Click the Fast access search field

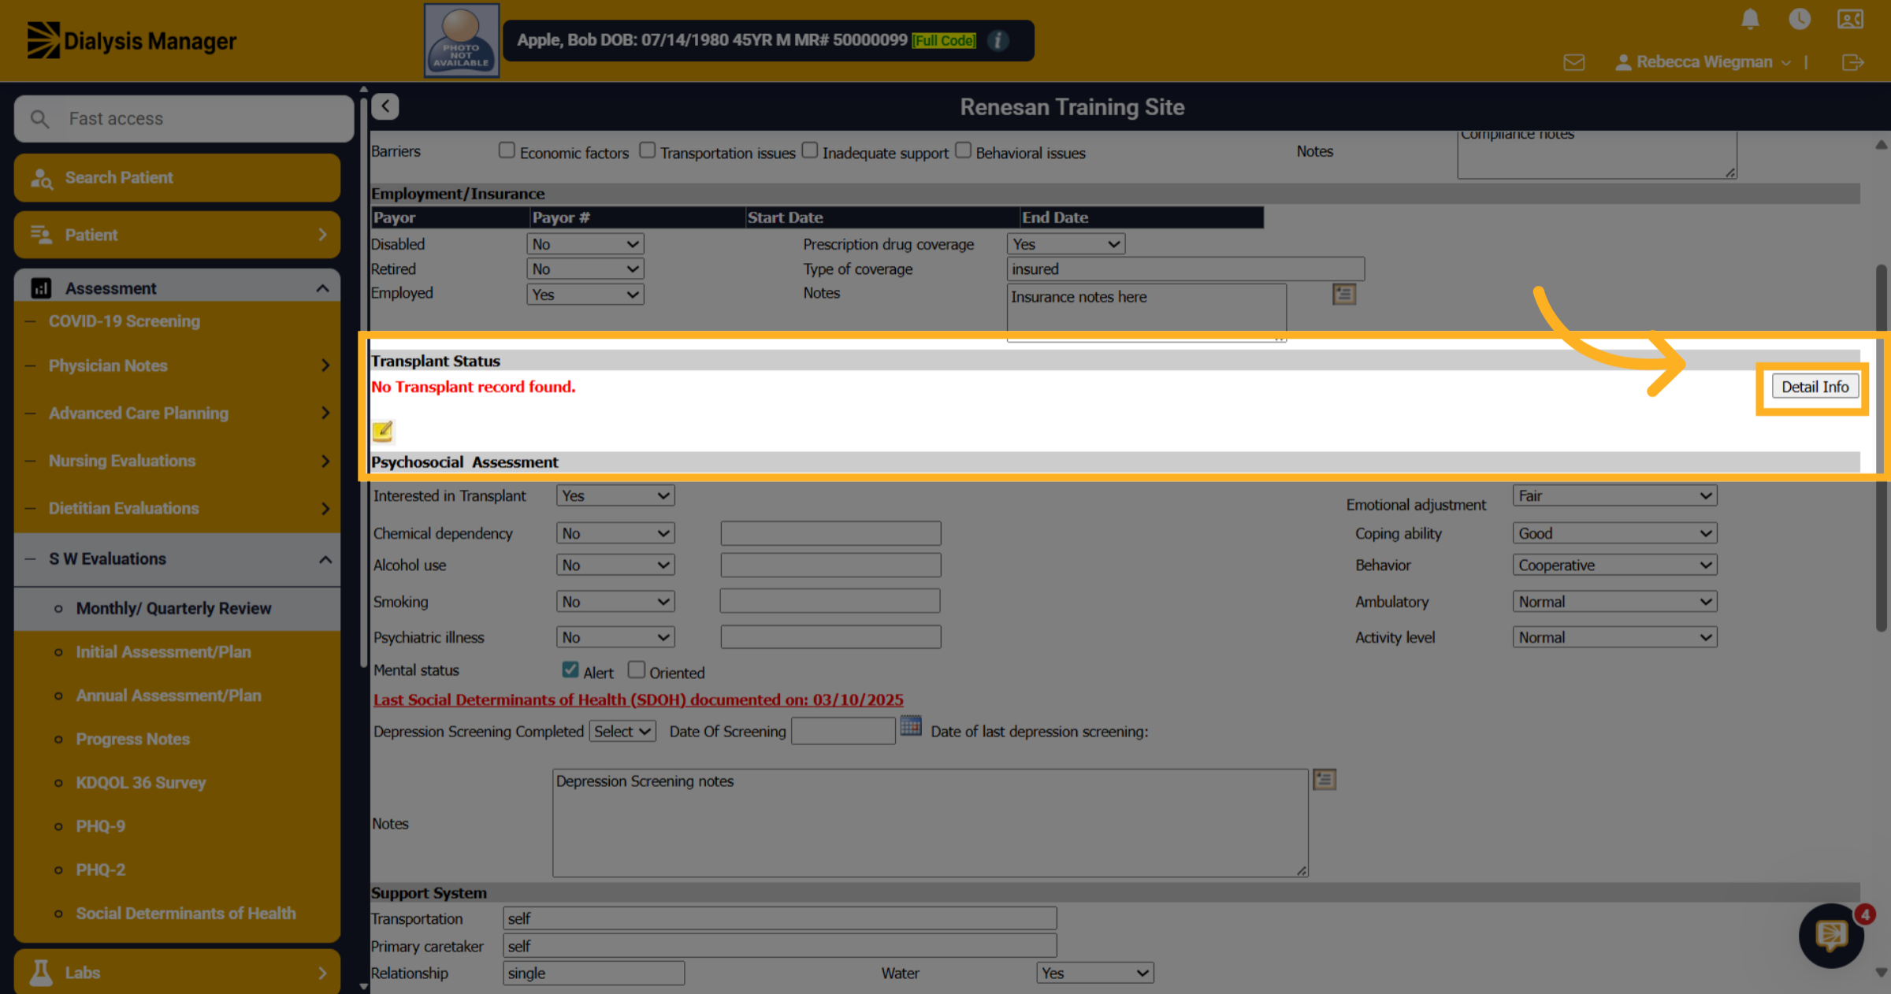point(184,119)
